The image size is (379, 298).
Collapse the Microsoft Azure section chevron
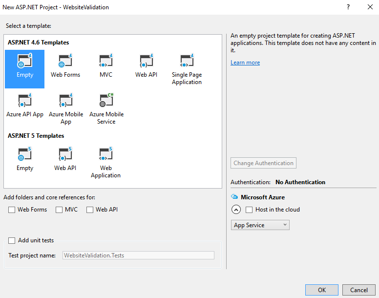[x=236, y=210]
